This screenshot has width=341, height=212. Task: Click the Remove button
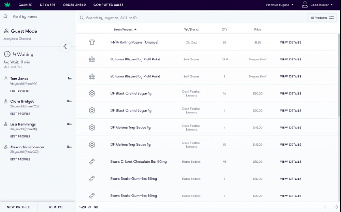point(56,207)
